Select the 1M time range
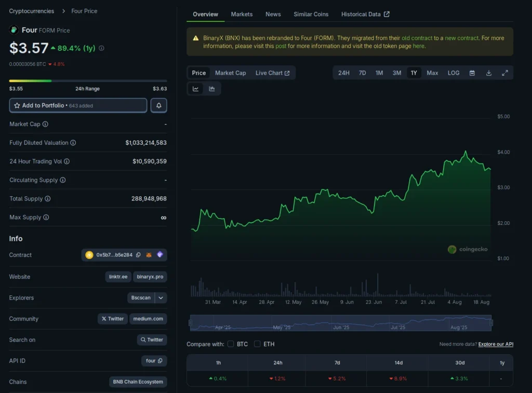Image resolution: width=532 pixels, height=393 pixels. (x=379, y=73)
